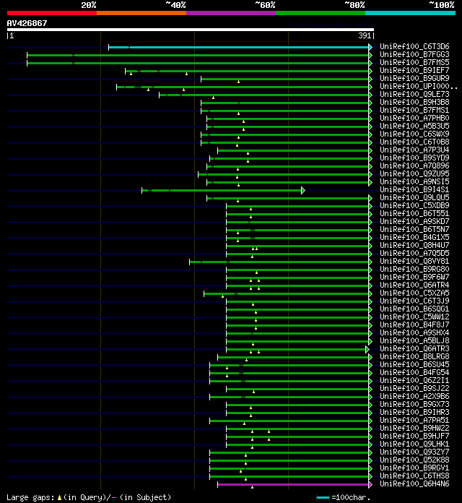Click the UniRef100_B6T551 label
462x503 pixels.
tap(414, 213)
